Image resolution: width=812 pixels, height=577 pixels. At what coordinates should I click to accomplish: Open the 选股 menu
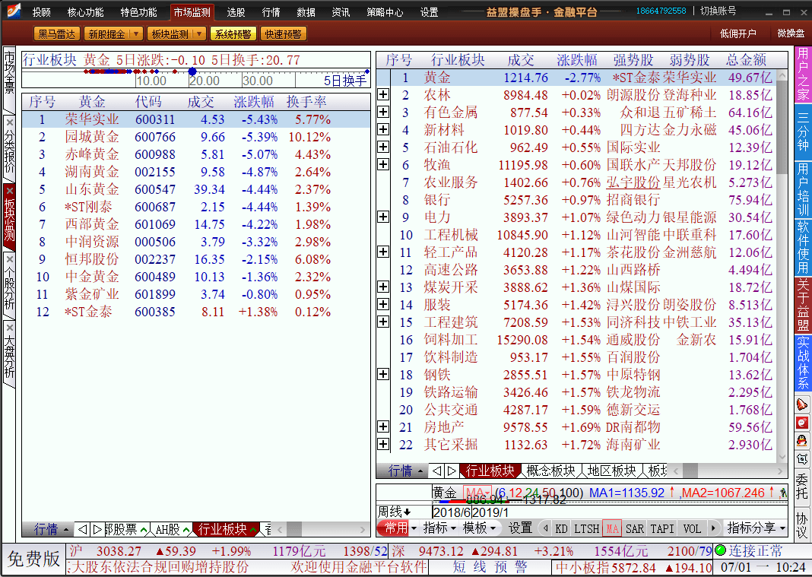pos(236,12)
